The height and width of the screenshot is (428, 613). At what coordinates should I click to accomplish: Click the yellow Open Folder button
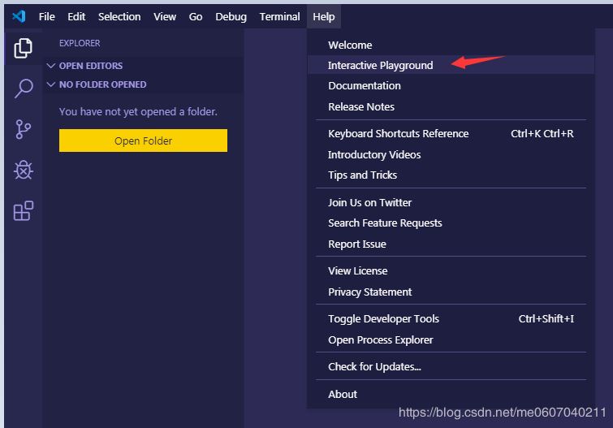[143, 141]
